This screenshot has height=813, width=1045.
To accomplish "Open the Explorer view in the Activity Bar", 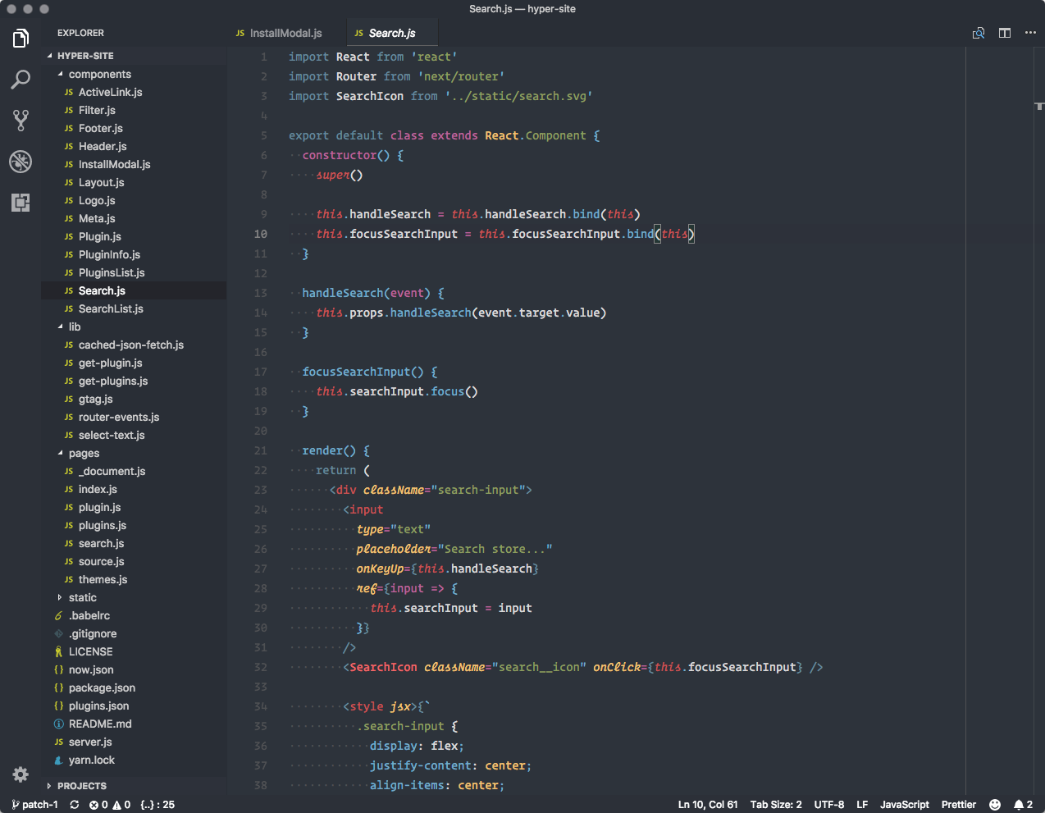I will [x=20, y=38].
